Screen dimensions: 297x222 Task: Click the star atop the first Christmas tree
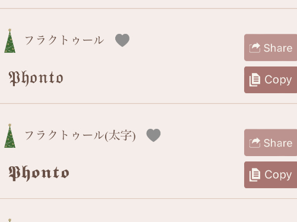[x=10, y=30]
